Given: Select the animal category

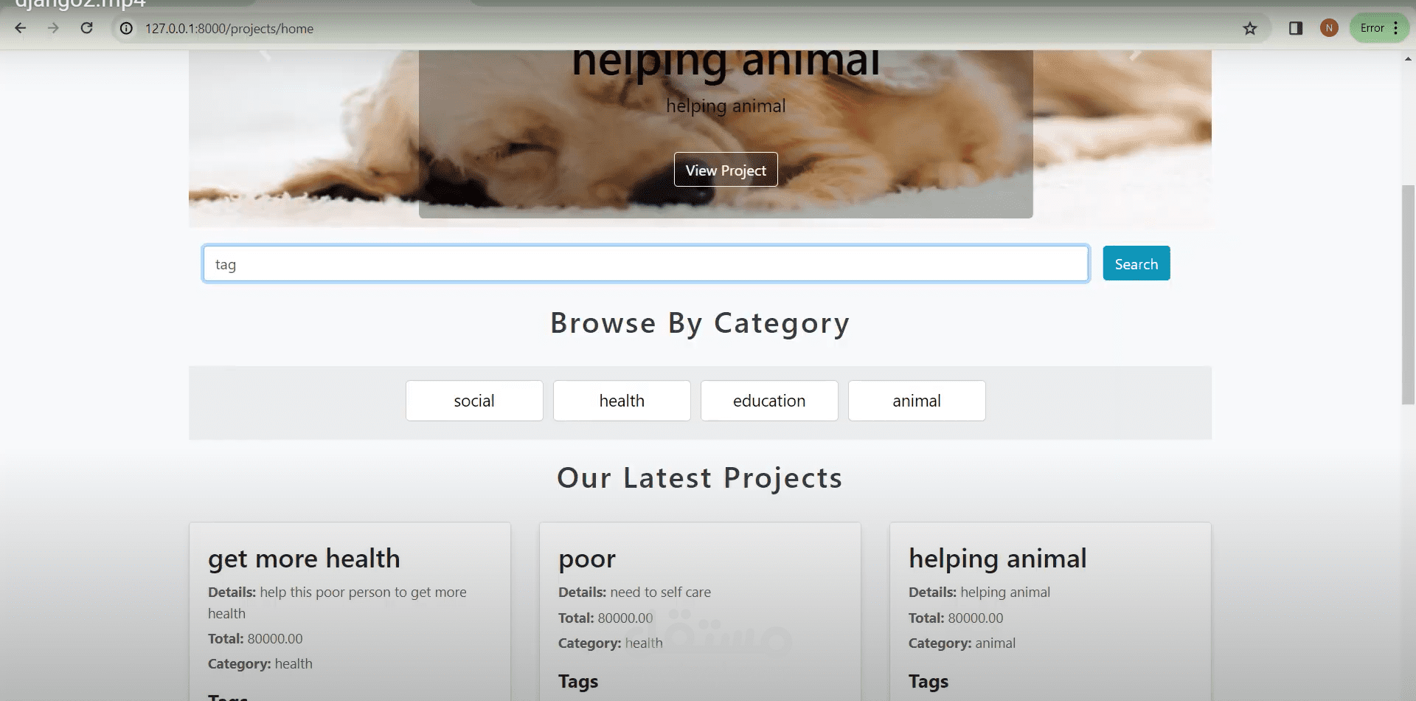Looking at the screenshot, I should (x=917, y=401).
